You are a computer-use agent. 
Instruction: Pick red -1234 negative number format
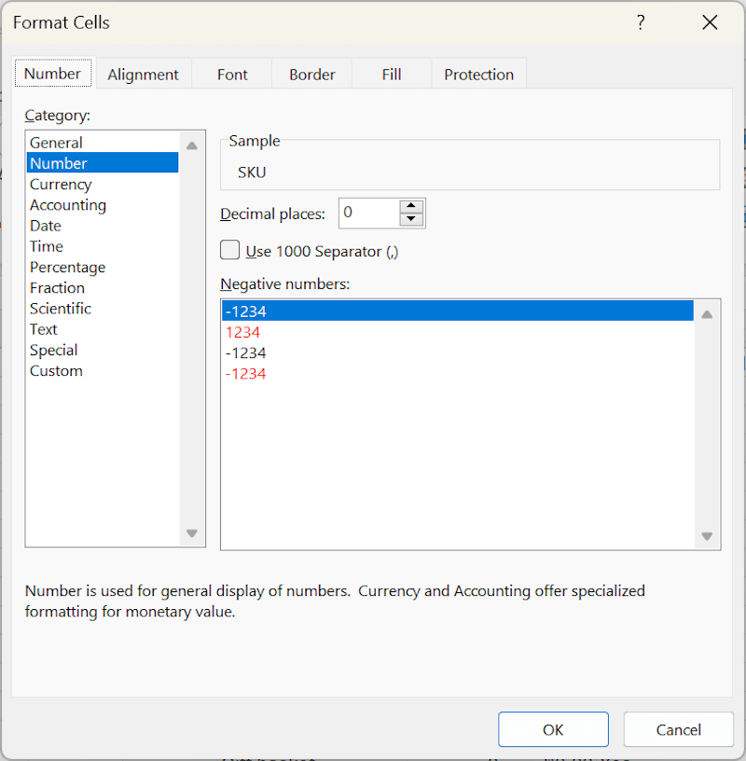coord(245,374)
